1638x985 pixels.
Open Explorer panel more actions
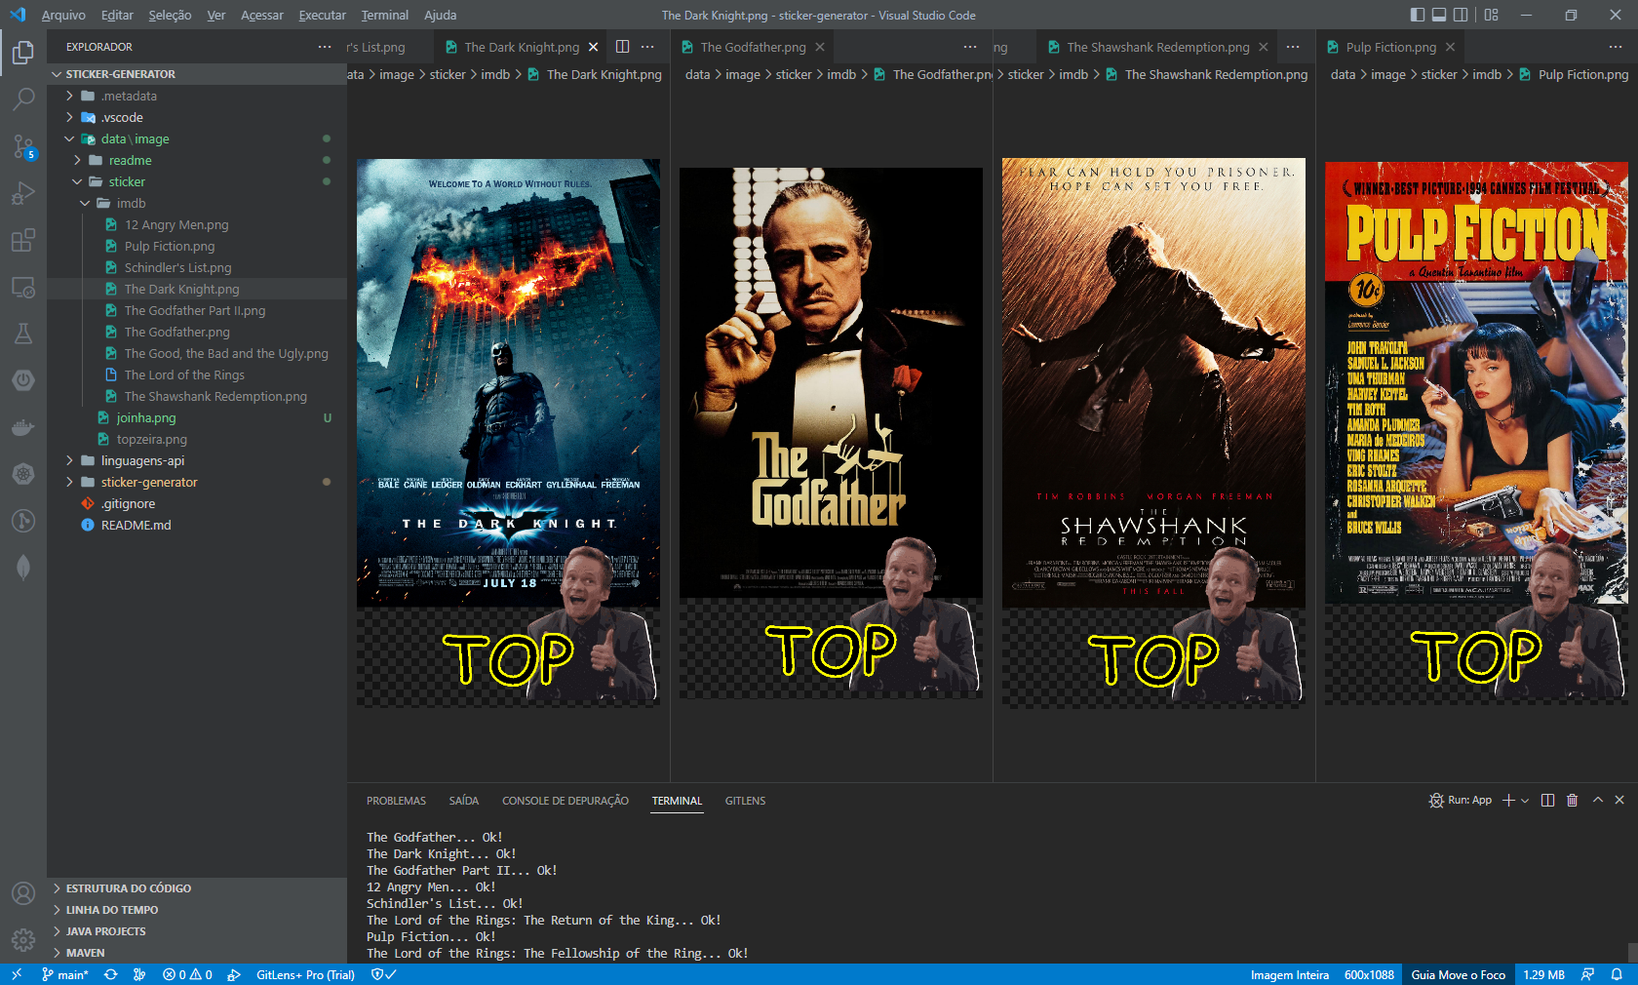(325, 47)
